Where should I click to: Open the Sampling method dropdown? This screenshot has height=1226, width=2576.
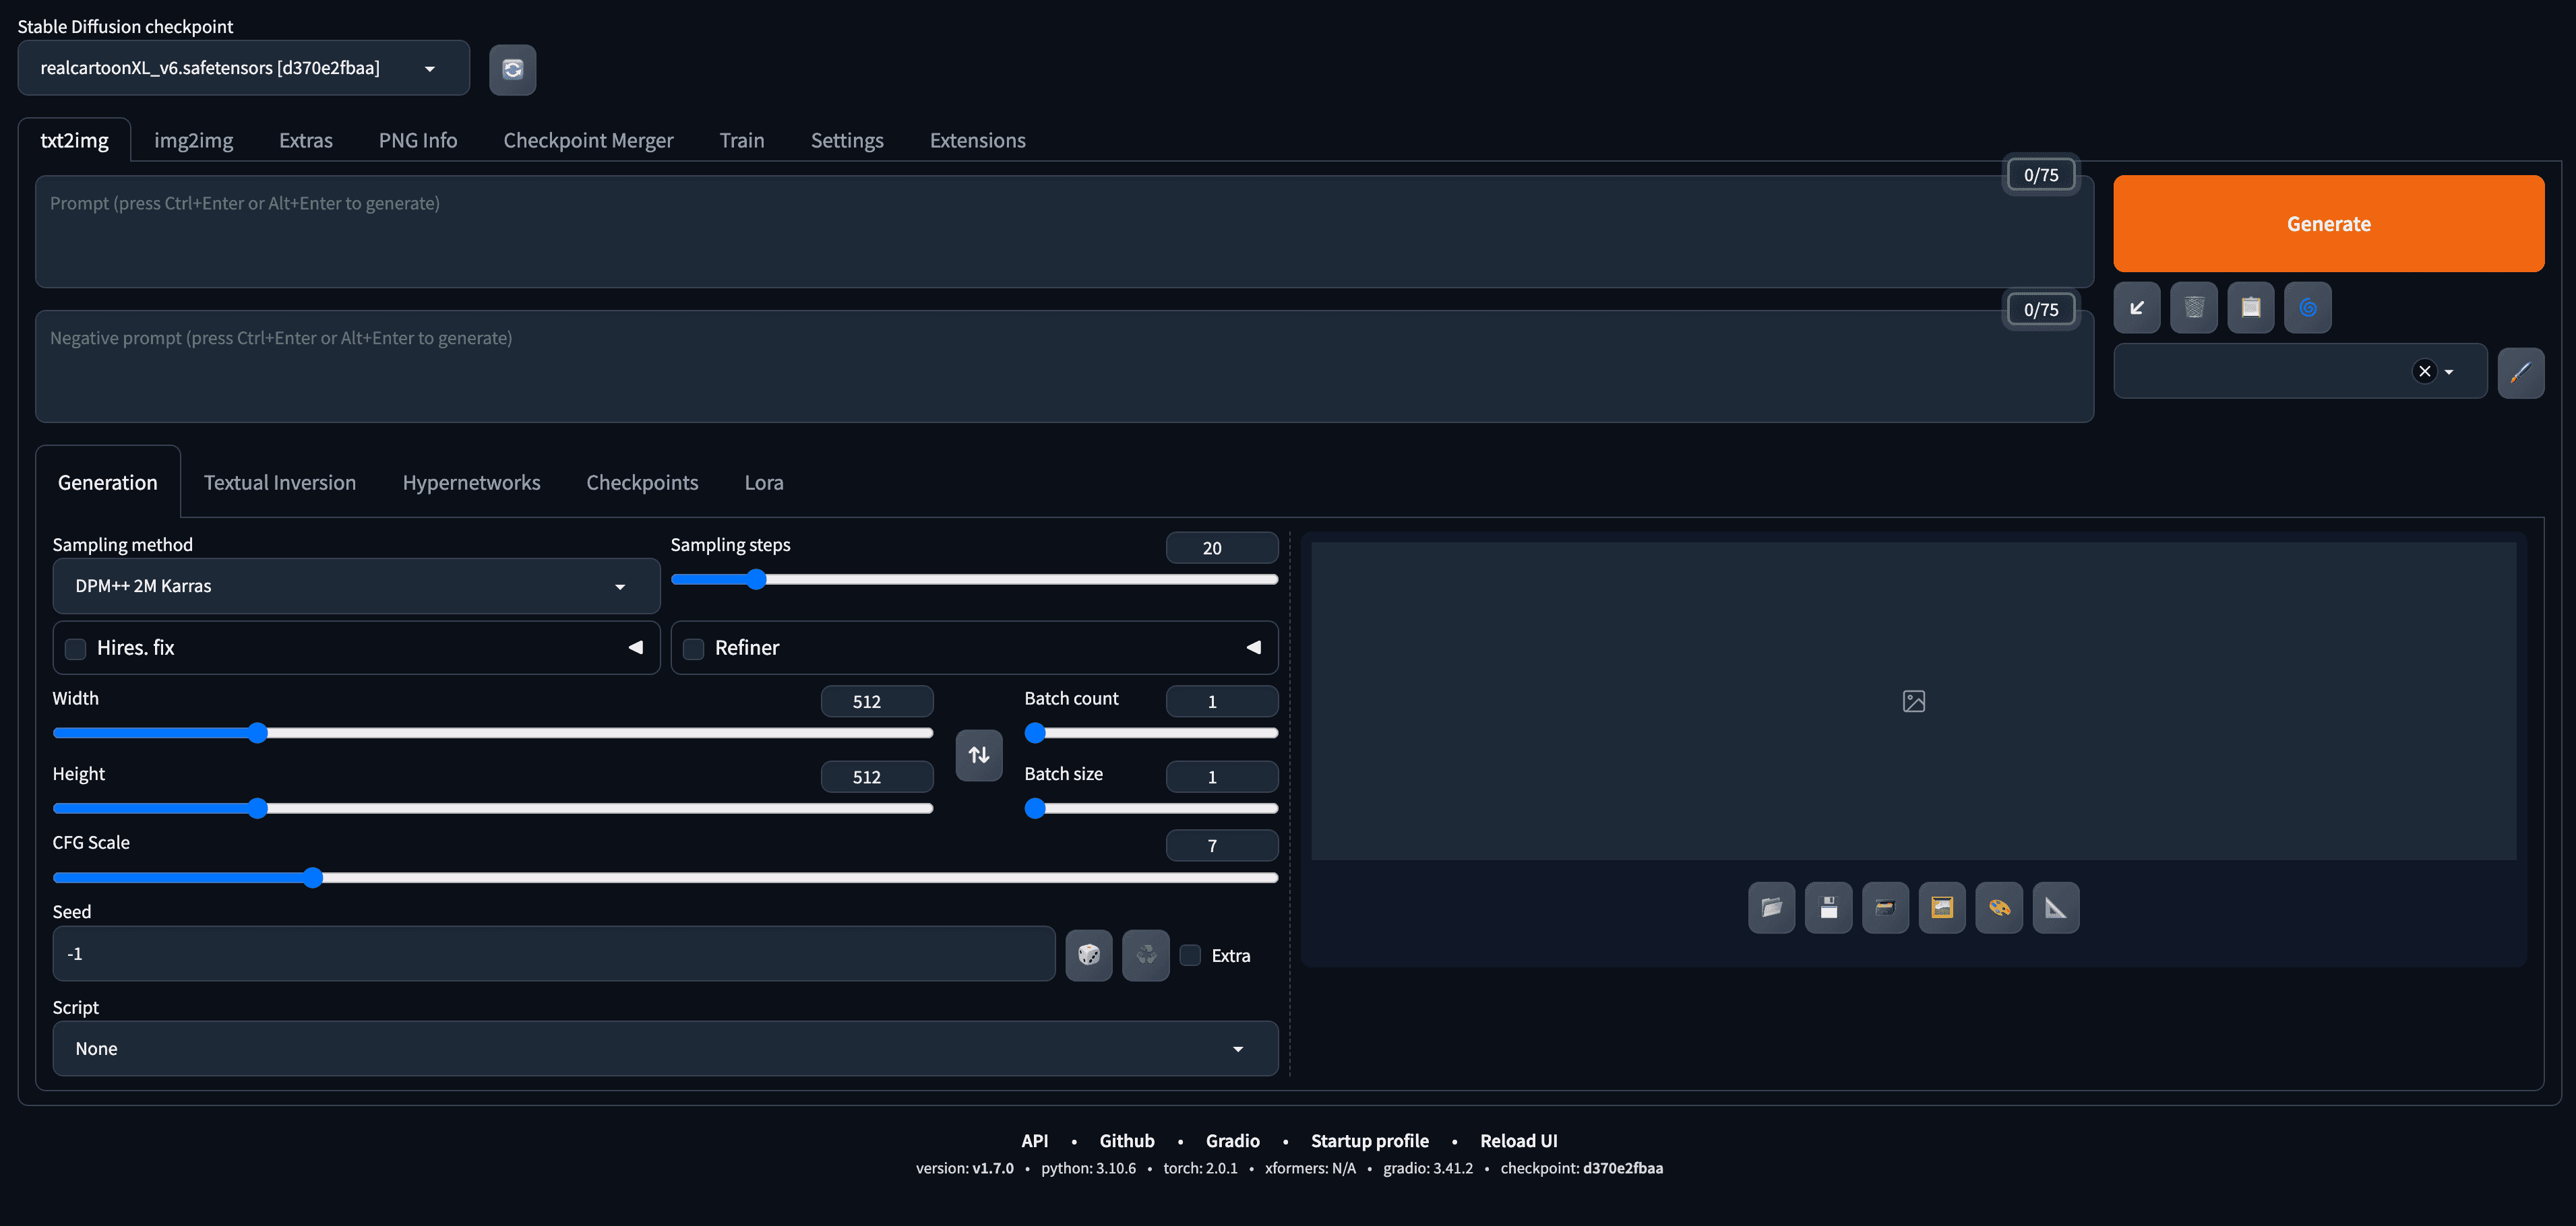tap(355, 587)
